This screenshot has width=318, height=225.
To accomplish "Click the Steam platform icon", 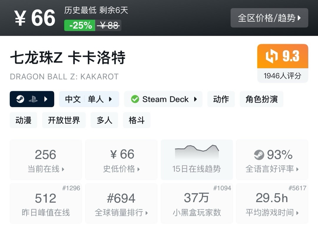I will pos(20,99).
